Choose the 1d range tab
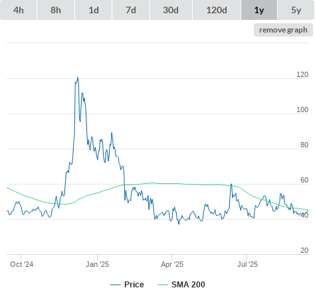 tap(94, 10)
